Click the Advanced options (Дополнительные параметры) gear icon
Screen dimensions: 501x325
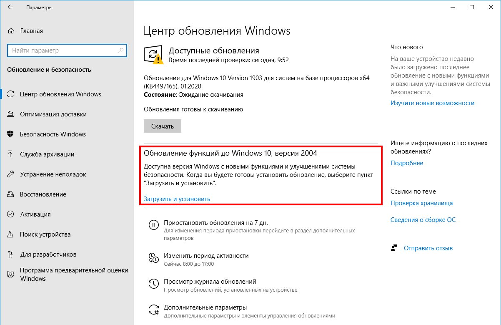coord(154,310)
